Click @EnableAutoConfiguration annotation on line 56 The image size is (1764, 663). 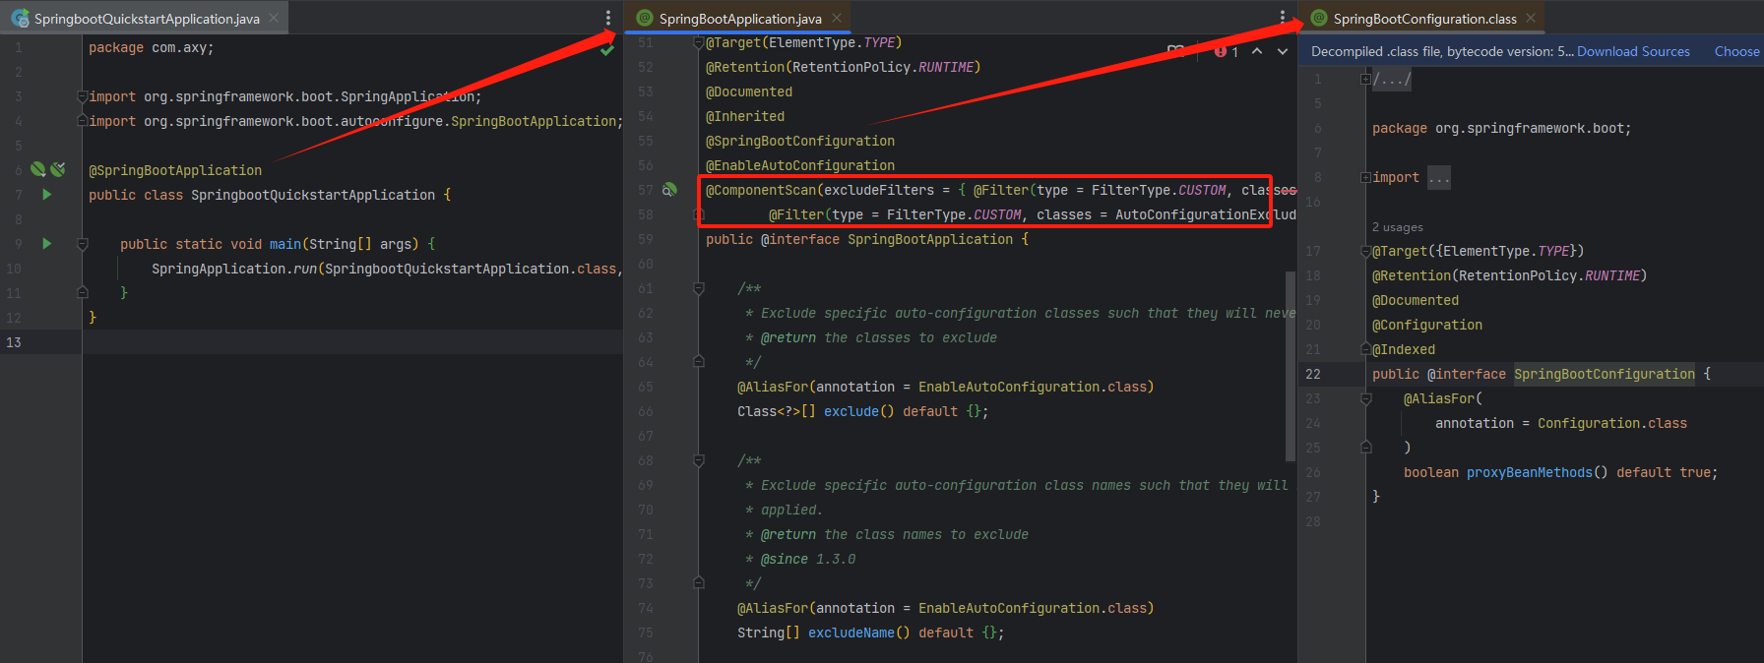pos(800,165)
